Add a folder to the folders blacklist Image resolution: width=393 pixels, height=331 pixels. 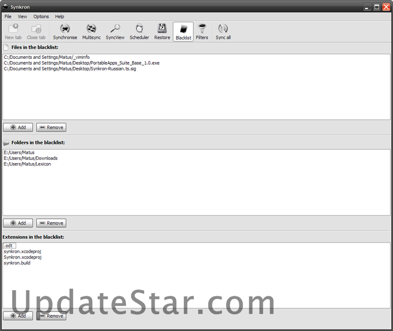click(x=18, y=223)
